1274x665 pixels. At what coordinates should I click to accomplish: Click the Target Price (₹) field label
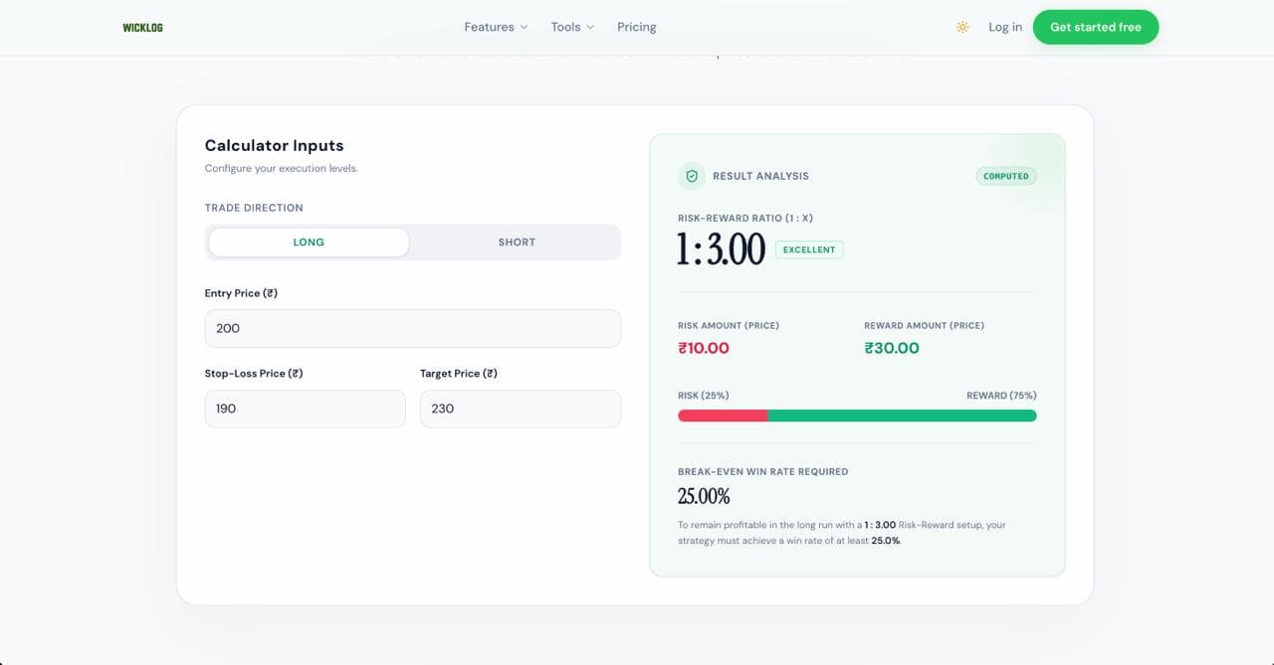(x=459, y=374)
